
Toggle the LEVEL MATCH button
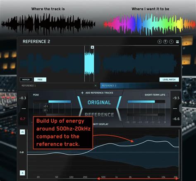click(169, 79)
